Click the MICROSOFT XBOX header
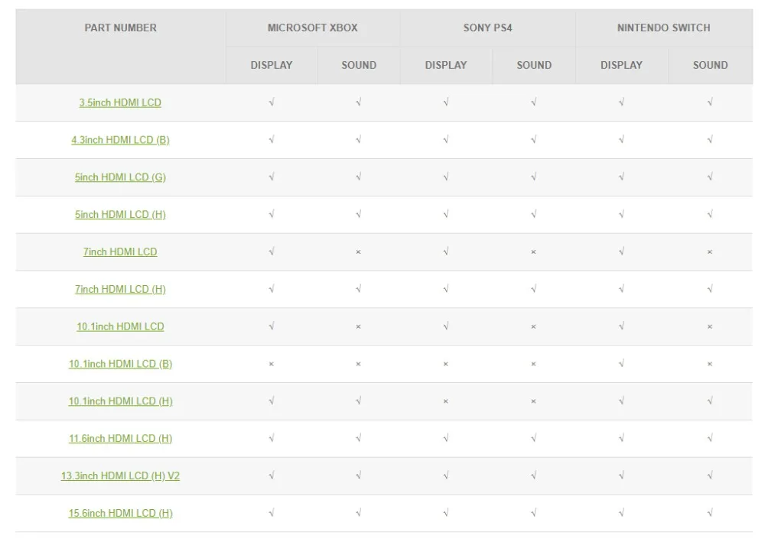This screenshot has height=542, width=765. (x=313, y=28)
